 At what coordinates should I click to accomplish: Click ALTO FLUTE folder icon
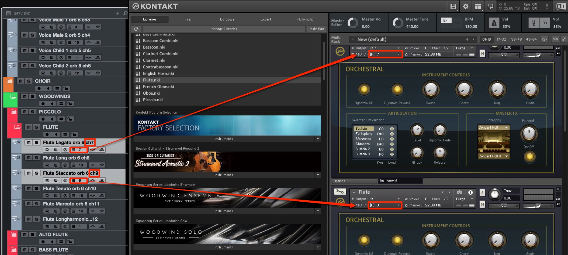pos(13,235)
